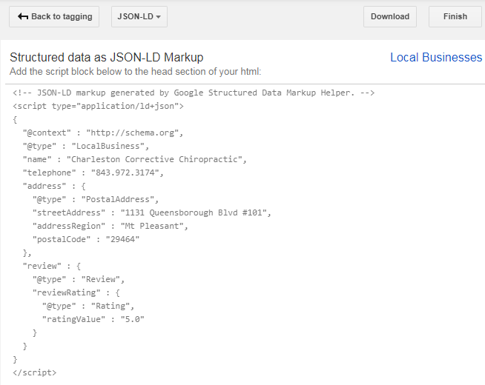Click the name Charleston Corrective Chiropractic line
Image resolution: width=485 pixels, height=385 pixels.
[x=134, y=159]
